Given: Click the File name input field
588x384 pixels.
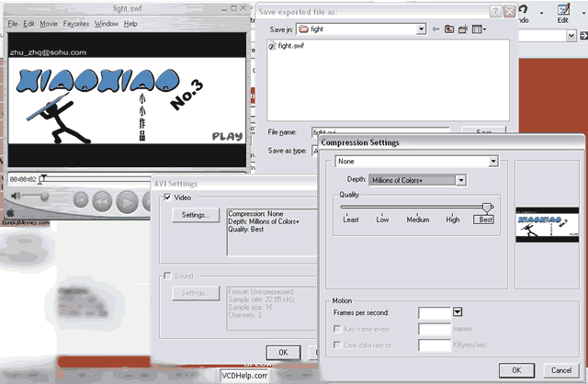Looking at the screenshot, I should click(x=380, y=131).
